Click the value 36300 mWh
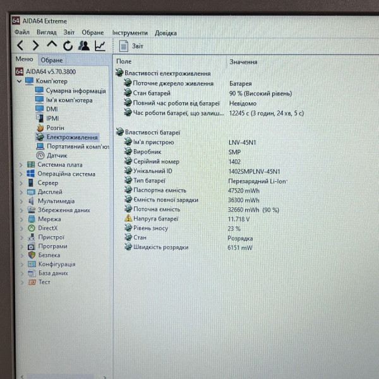Screen dimensions: 379x379 pyautogui.click(x=244, y=200)
